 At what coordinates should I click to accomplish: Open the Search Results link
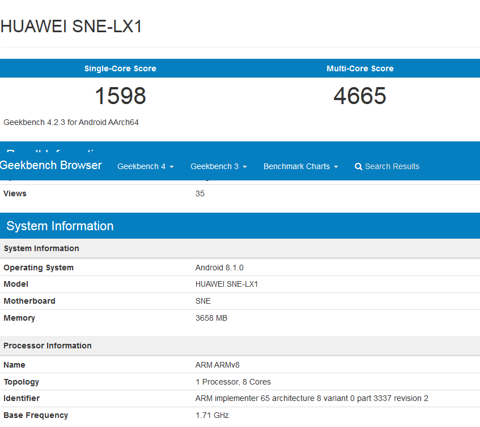tap(392, 166)
